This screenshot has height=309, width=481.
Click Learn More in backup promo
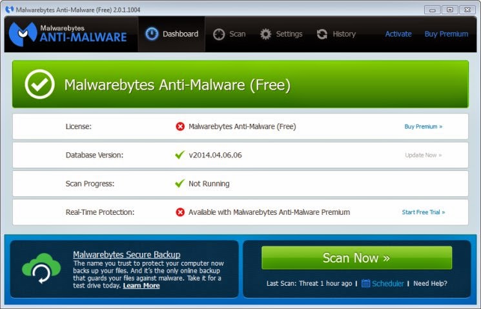click(x=141, y=286)
